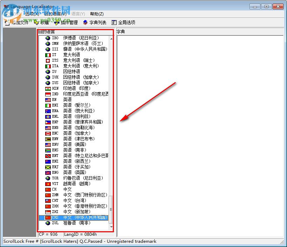The image size is (287, 247).
Task: Click the Language Localizator title bar icon
Action: pos(7,6)
